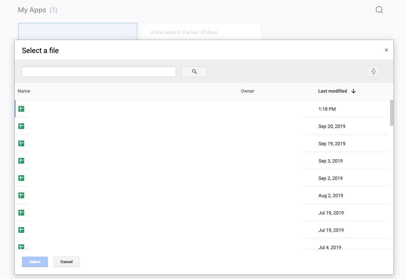Screen dimensions: 406x279
Task: Select the sheet icon dated Aug 2, 2019
Action: tap(21, 195)
